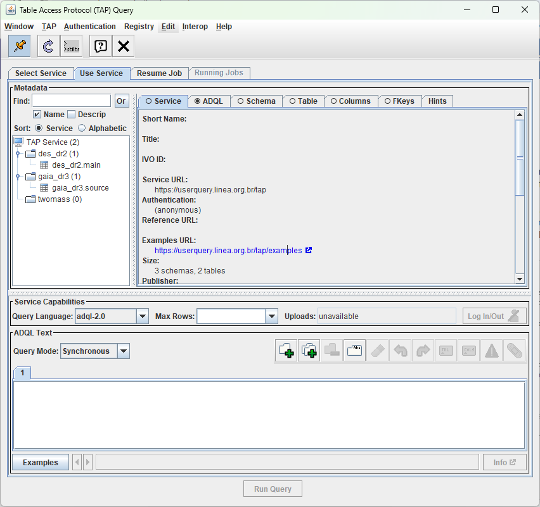Open the Authentication menu
Screen dimensions: 540x507
[x=89, y=27]
